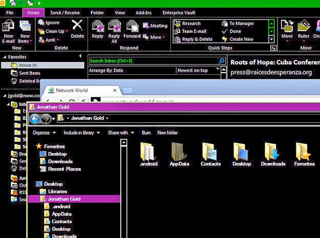Click the Forward arrow in Explorer window
320x238 pixels.
tap(46, 119)
